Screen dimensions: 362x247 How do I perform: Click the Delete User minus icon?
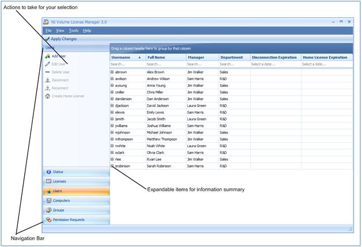pos(48,72)
